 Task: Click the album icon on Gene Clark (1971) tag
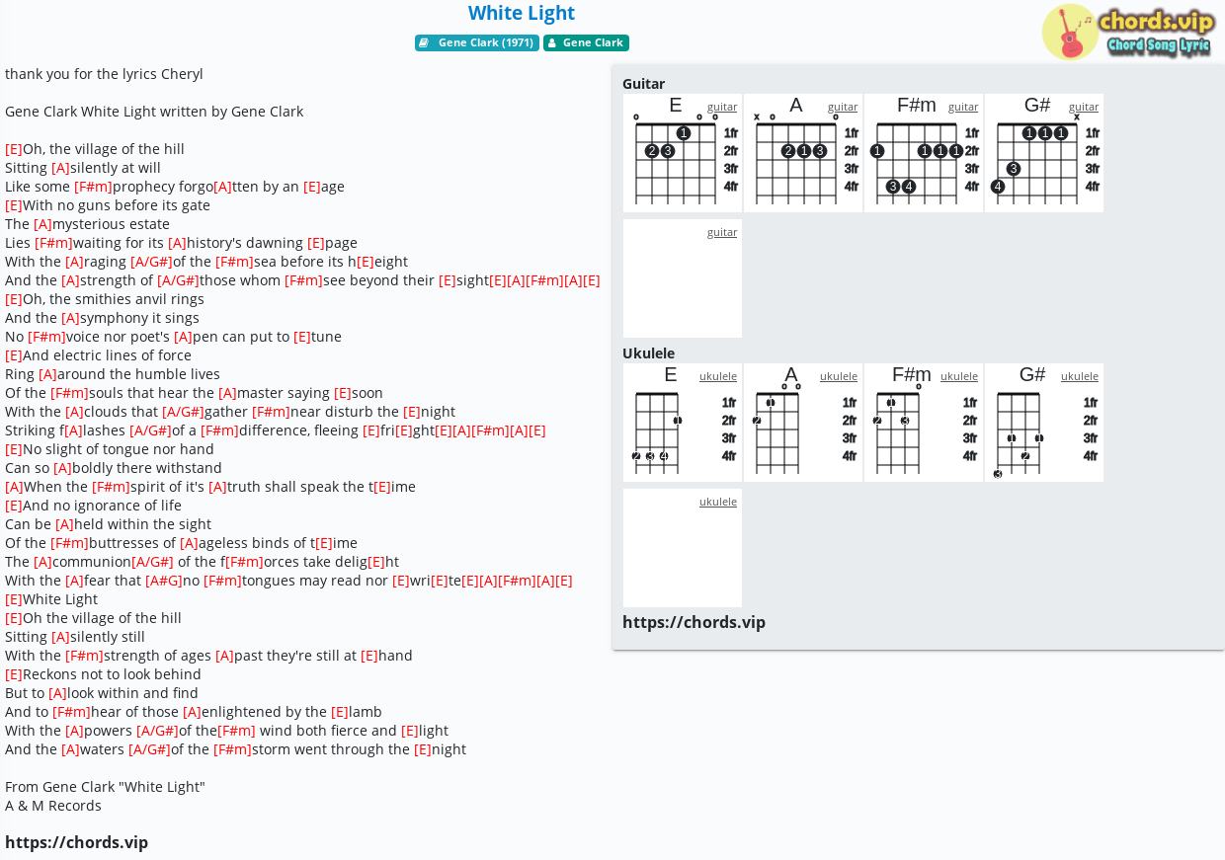[x=424, y=43]
